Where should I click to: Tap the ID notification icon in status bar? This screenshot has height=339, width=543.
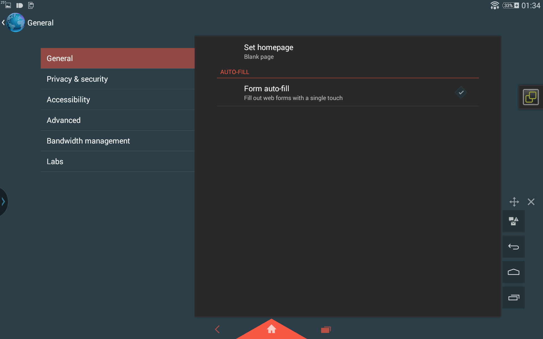pos(20,5)
